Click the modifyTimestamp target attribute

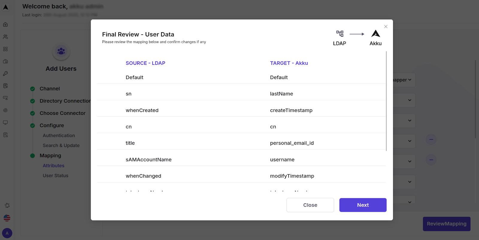(x=292, y=176)
